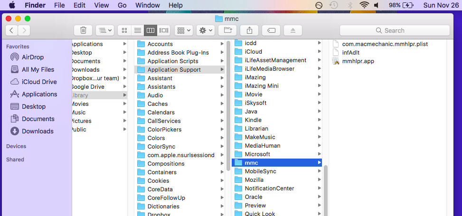The width and height of the screenshot is (462, 216).
Task: Create a new folder via toolbar icon
Action: [228, 30]
